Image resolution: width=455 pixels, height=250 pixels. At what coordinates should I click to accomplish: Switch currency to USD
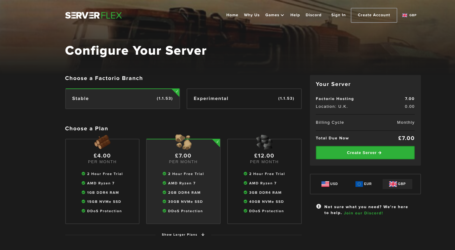[x=330, y=184]
